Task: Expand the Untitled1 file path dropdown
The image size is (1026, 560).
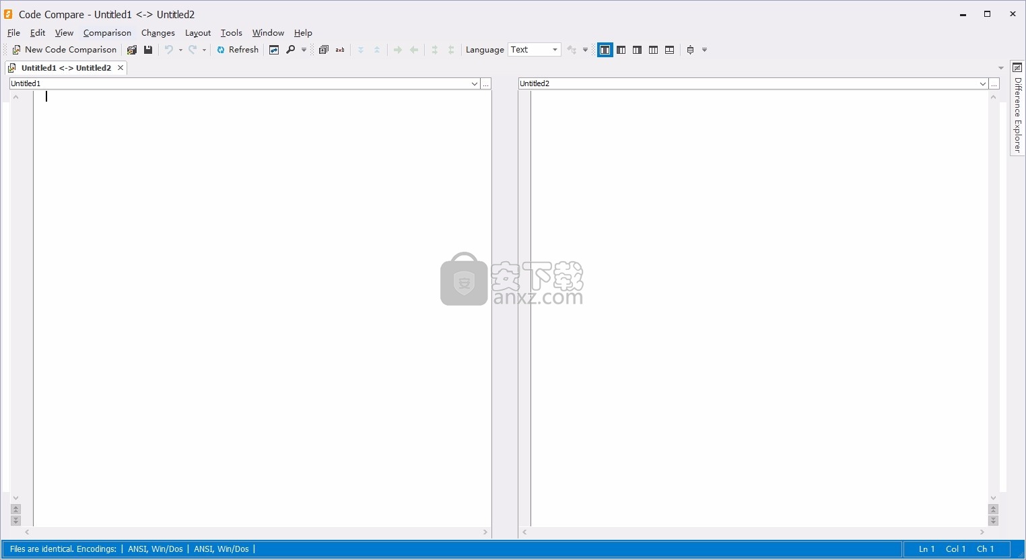Action: (475, 83)
